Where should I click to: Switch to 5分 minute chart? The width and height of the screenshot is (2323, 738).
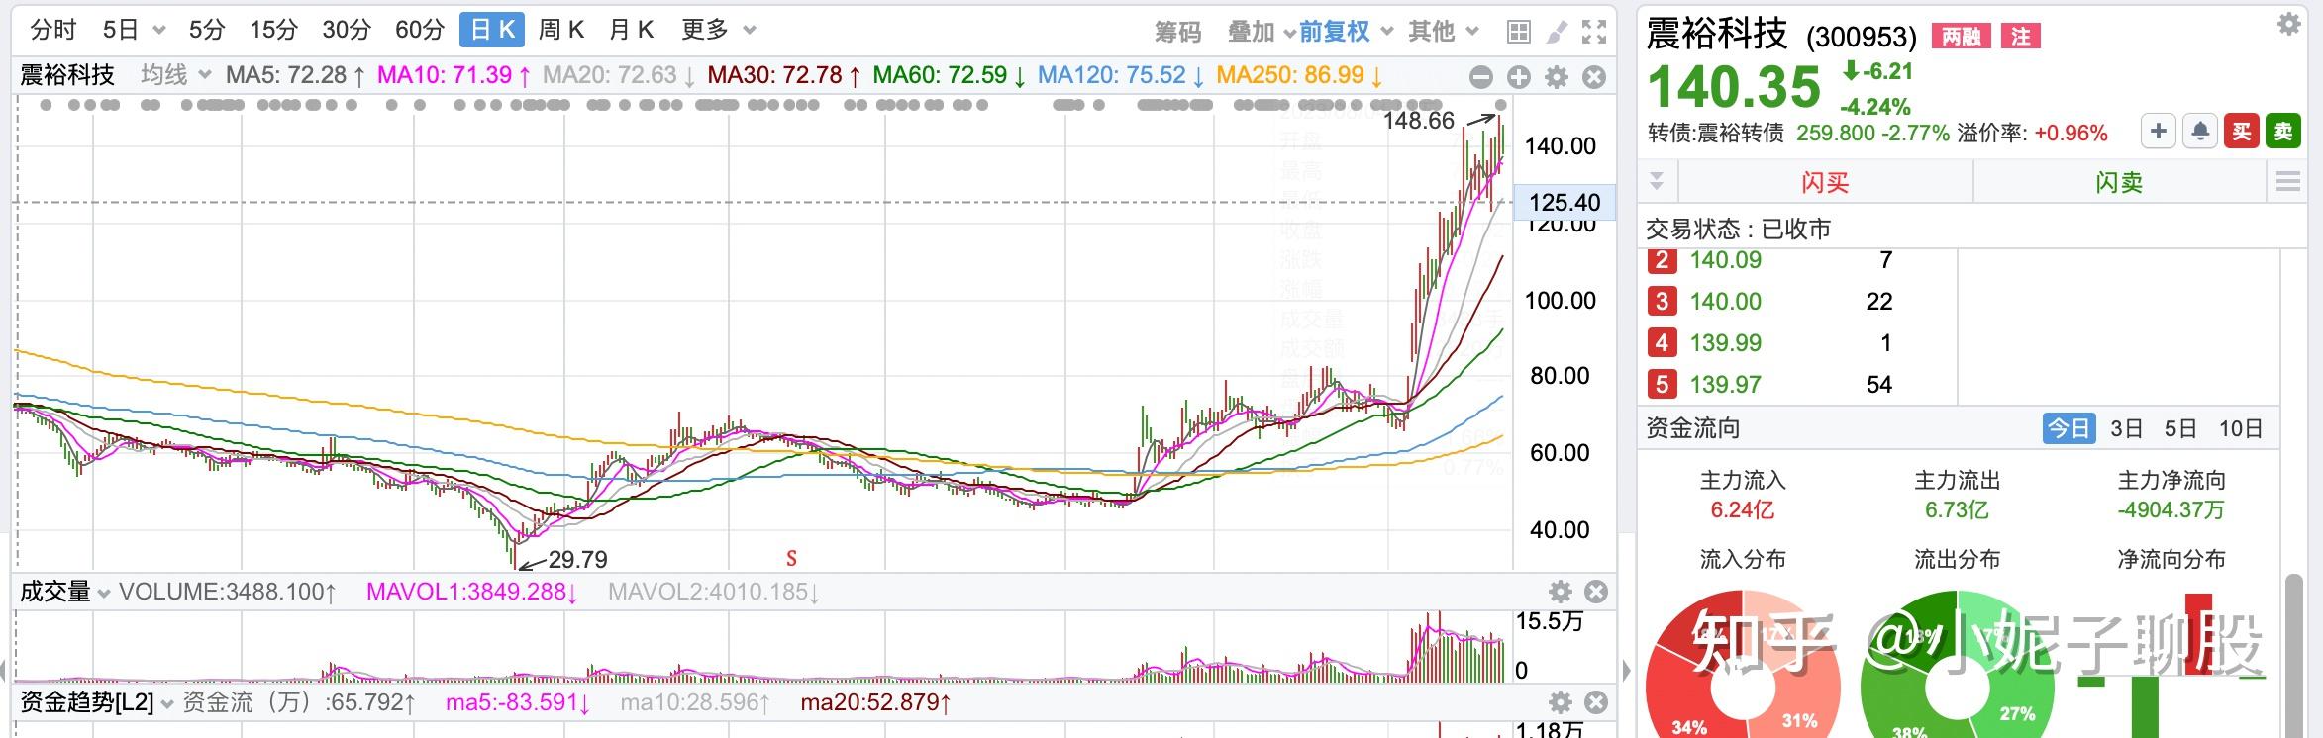(x=207, y=31)
